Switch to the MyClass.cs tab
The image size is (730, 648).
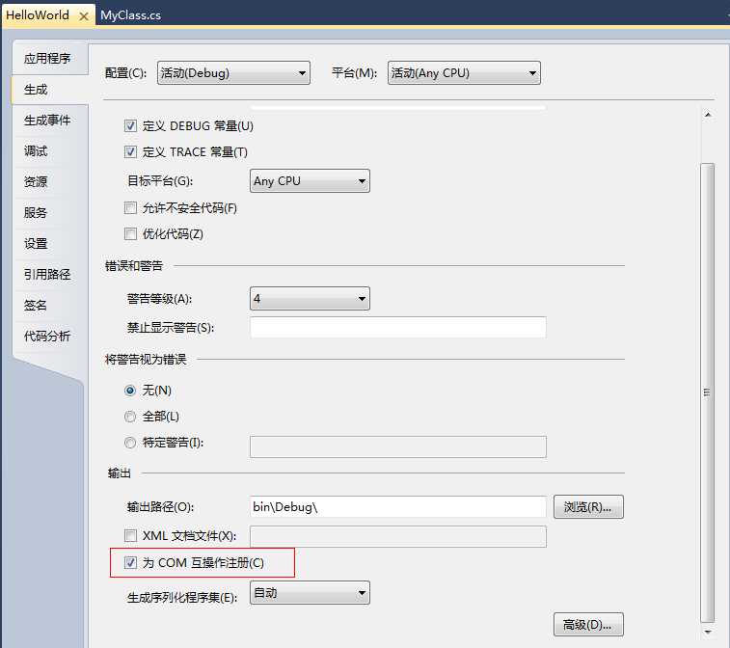coord(131,15)
